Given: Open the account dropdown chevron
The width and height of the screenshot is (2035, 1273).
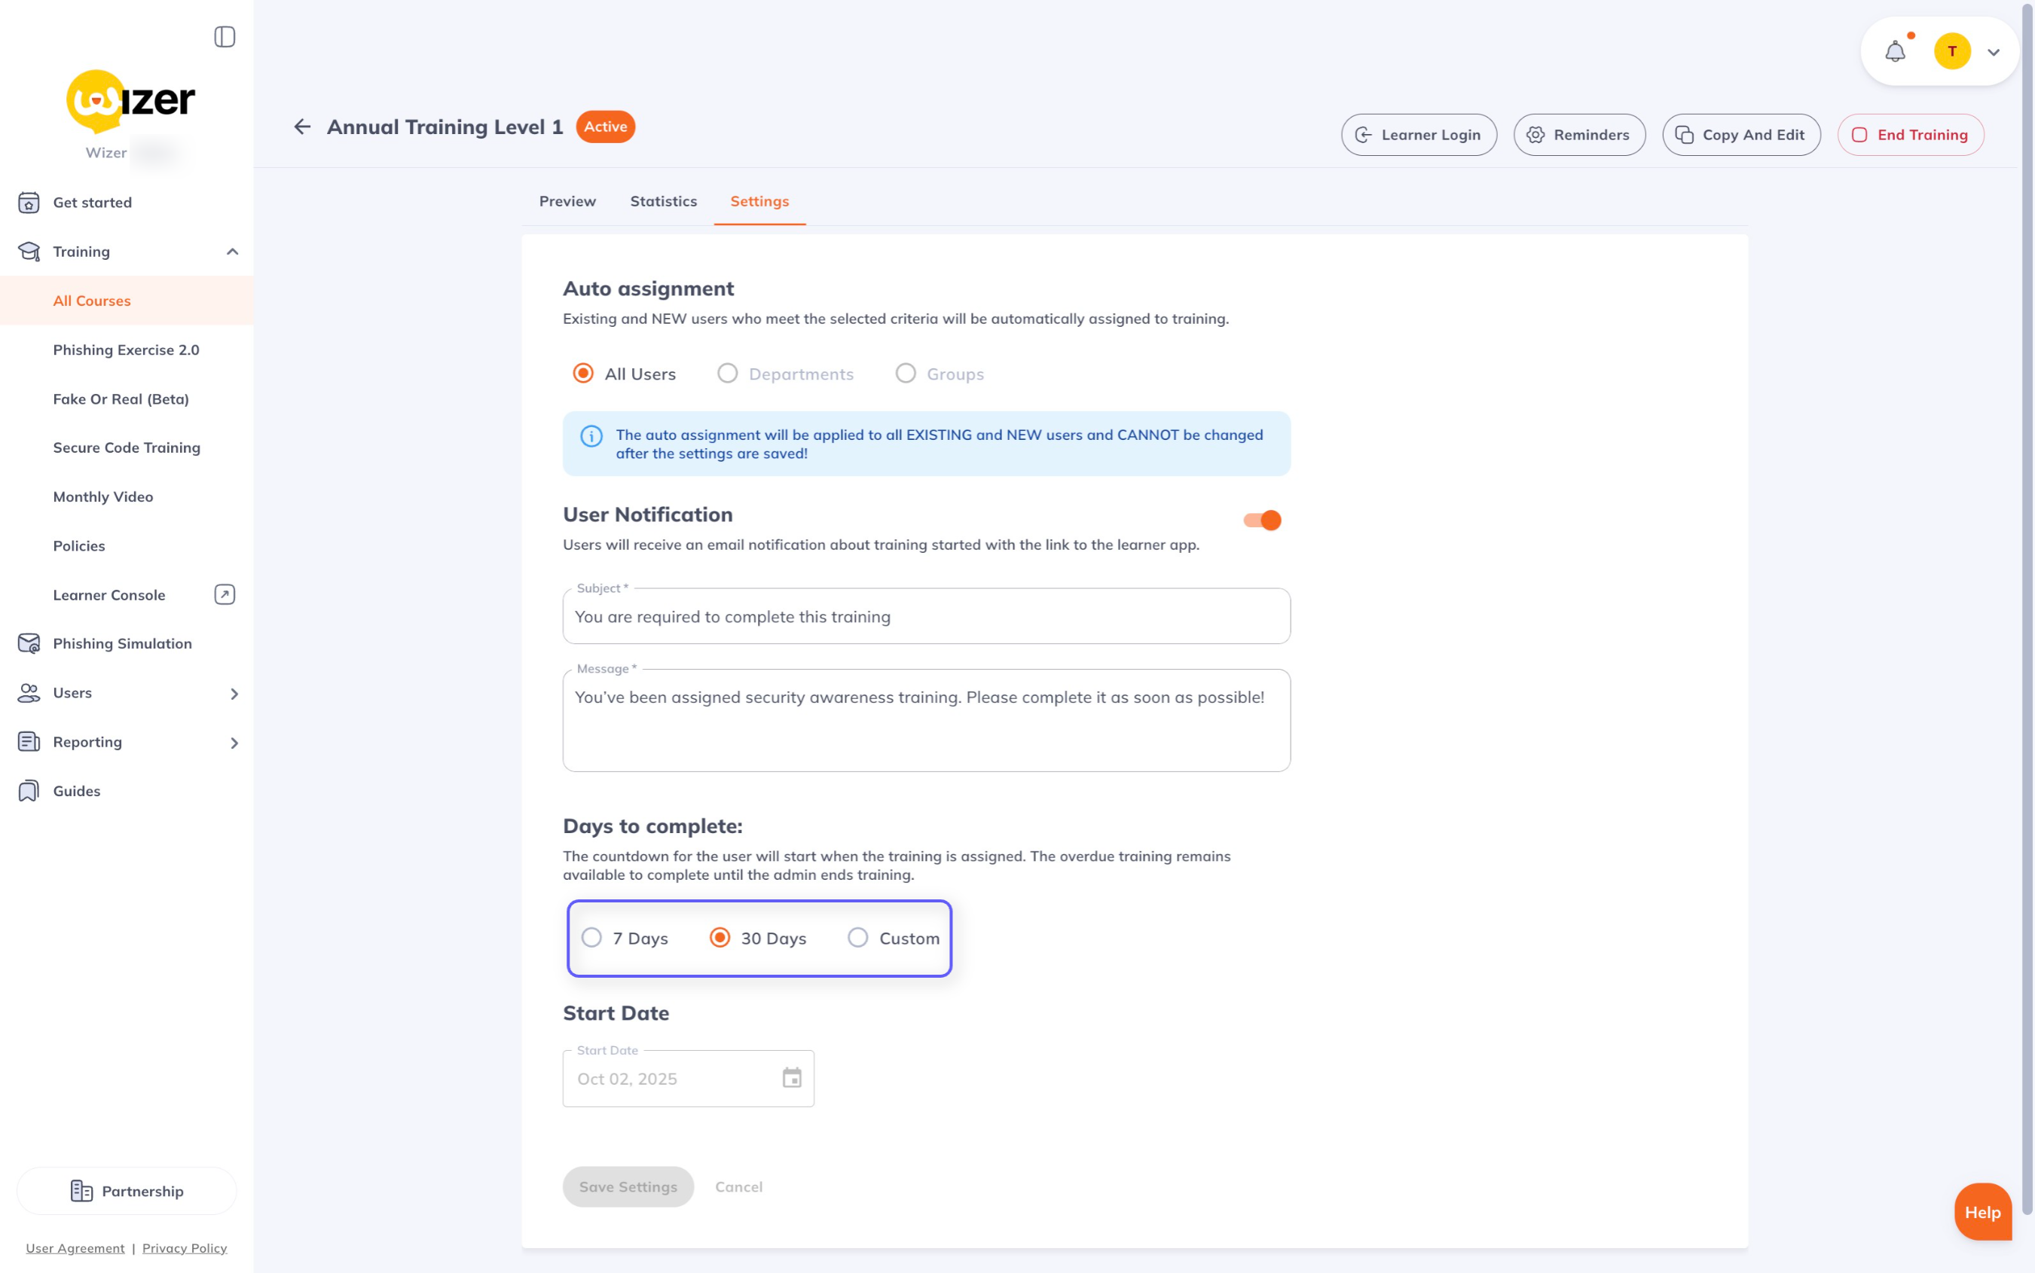Looking at the screenshot, I should (1993, 52).
